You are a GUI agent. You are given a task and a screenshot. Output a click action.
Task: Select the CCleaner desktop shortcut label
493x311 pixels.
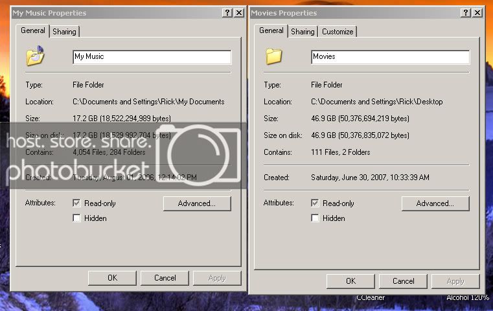(371, 298)
